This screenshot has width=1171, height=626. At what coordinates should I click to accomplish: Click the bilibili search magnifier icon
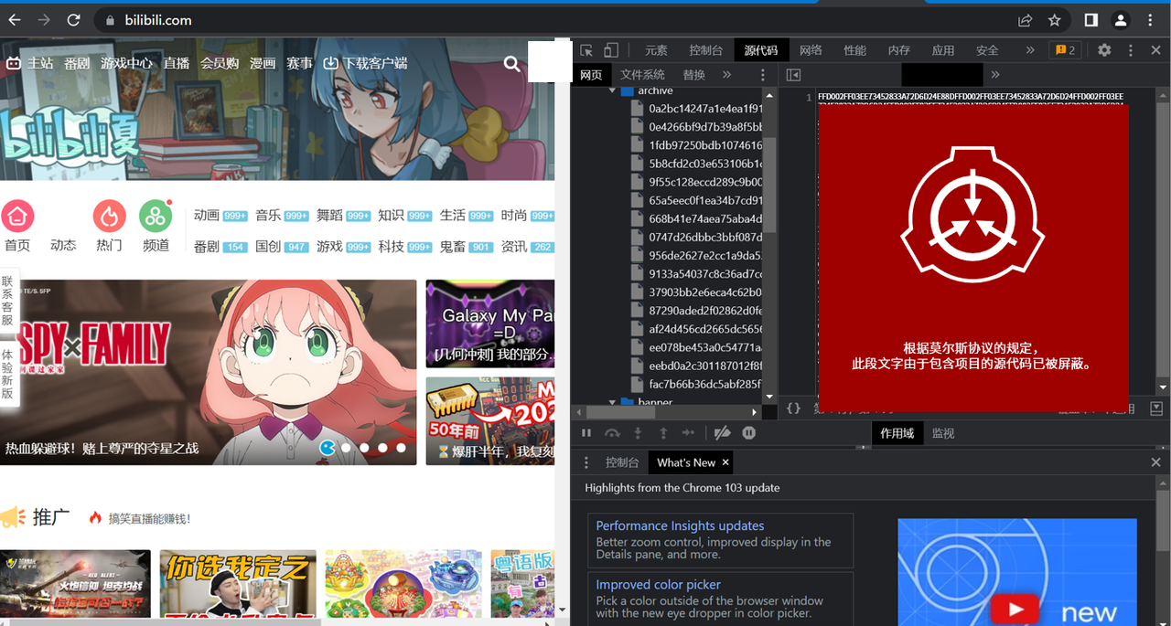click(512, 63)
